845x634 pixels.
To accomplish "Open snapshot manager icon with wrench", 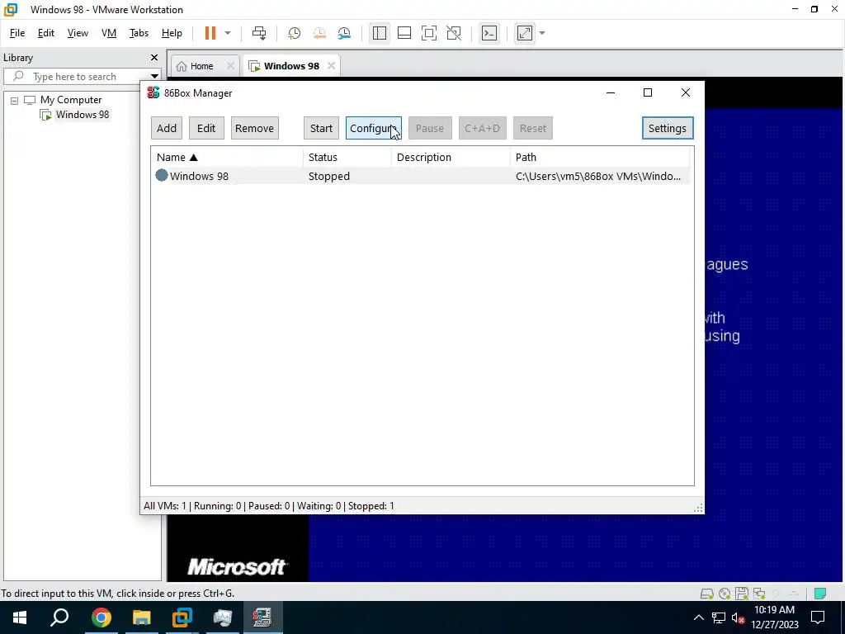I will click(x=344, y=33).
